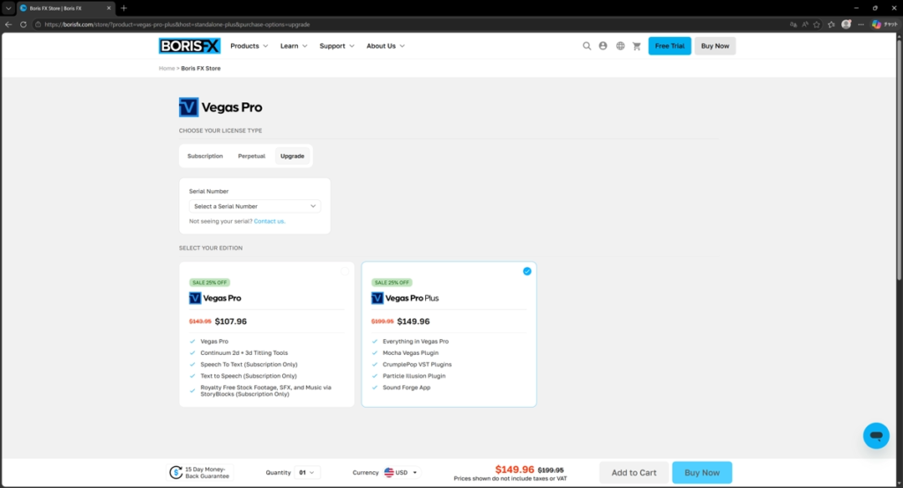
Task: Open the user account icon
Action: point(603,46)
